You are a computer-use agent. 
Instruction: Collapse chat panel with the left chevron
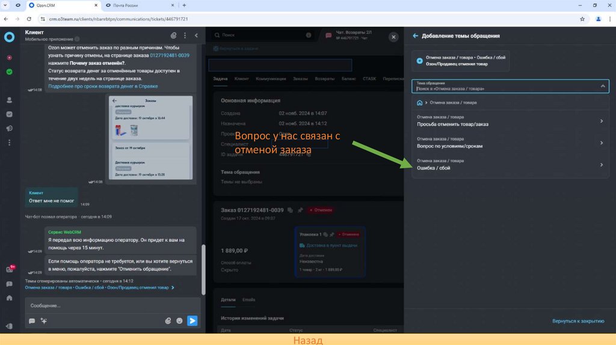pos(197,35)
